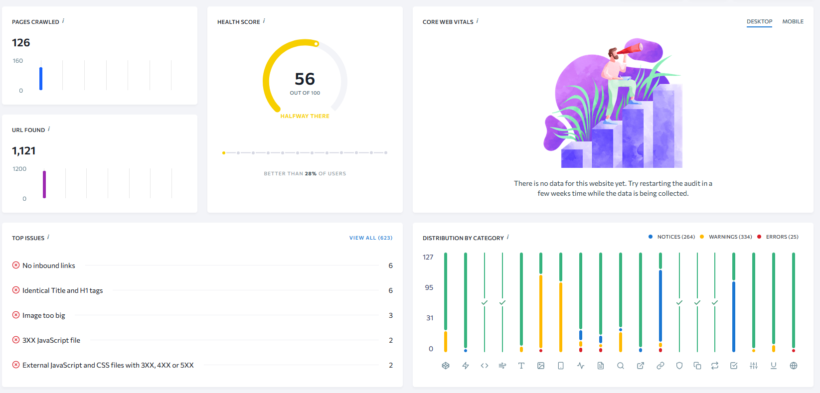Open View All (623) issues link
This screenshot has height=393, width=820.
(x=370, y=238)
